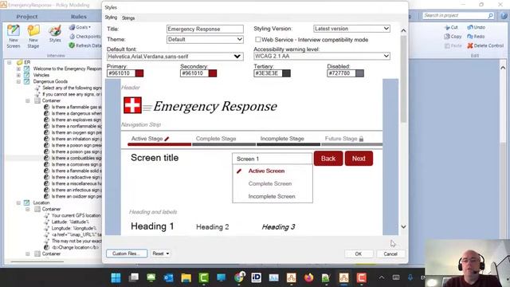The image size is (510, 287).
Task: Select Incomplete Stage in navigation strip
Action: tap(282, 139)
